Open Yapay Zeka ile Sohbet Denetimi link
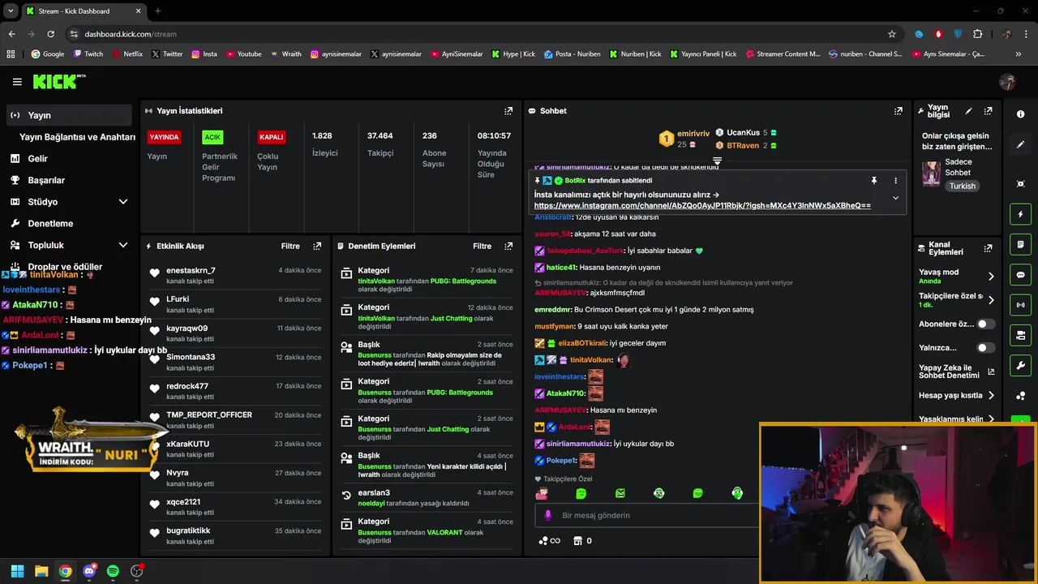 click(x=957, y=371)
